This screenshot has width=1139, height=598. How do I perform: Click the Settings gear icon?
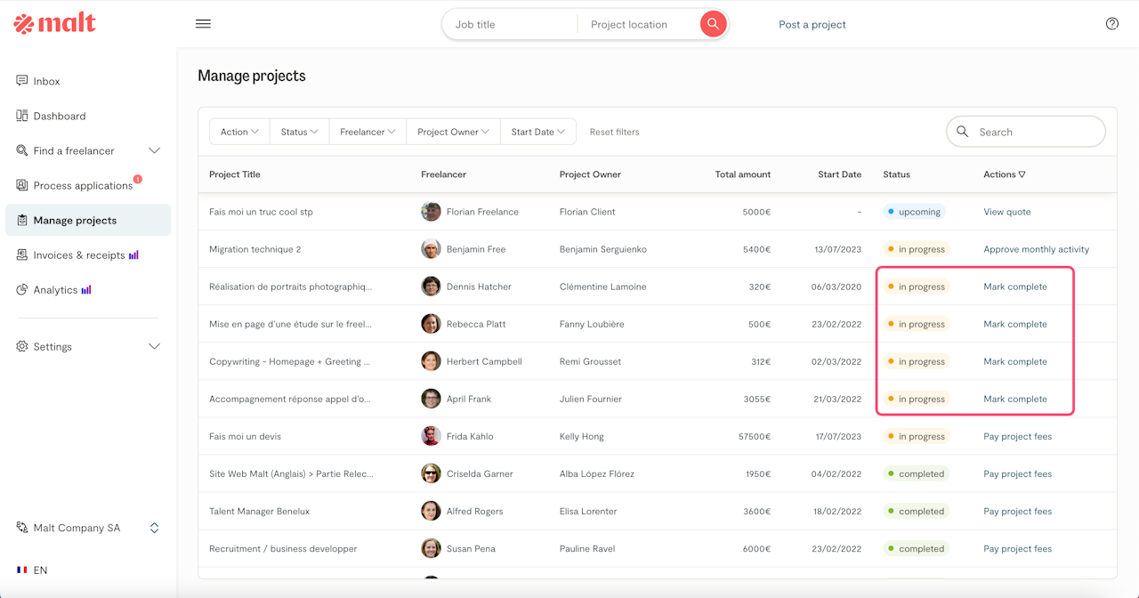(x=22, y=346)
